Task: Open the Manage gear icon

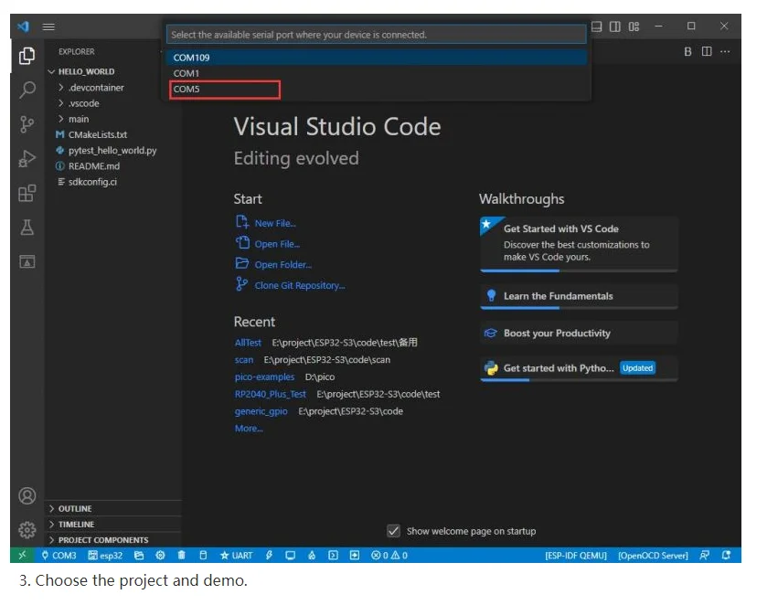Action: (27, 530)
